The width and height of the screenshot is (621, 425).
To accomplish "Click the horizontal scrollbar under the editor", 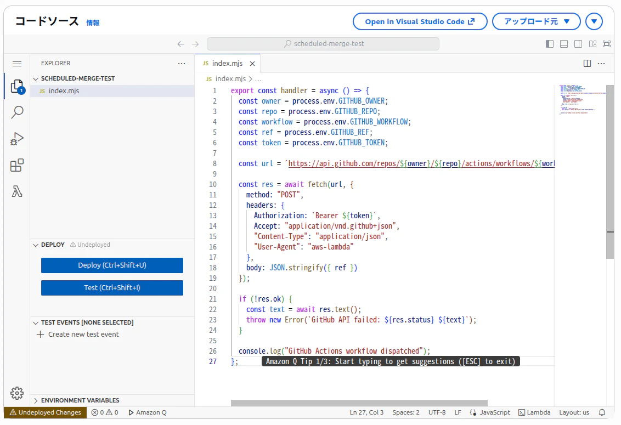I will 359,403.
